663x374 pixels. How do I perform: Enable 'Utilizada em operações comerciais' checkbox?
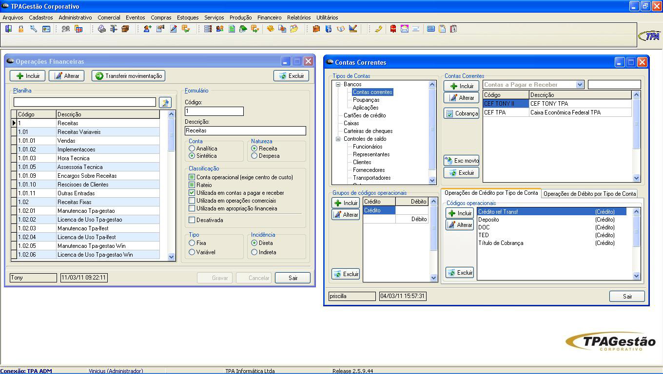[192, 201]
